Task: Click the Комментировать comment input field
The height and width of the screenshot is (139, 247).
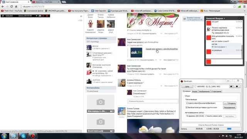Action: tap(153, 101)
